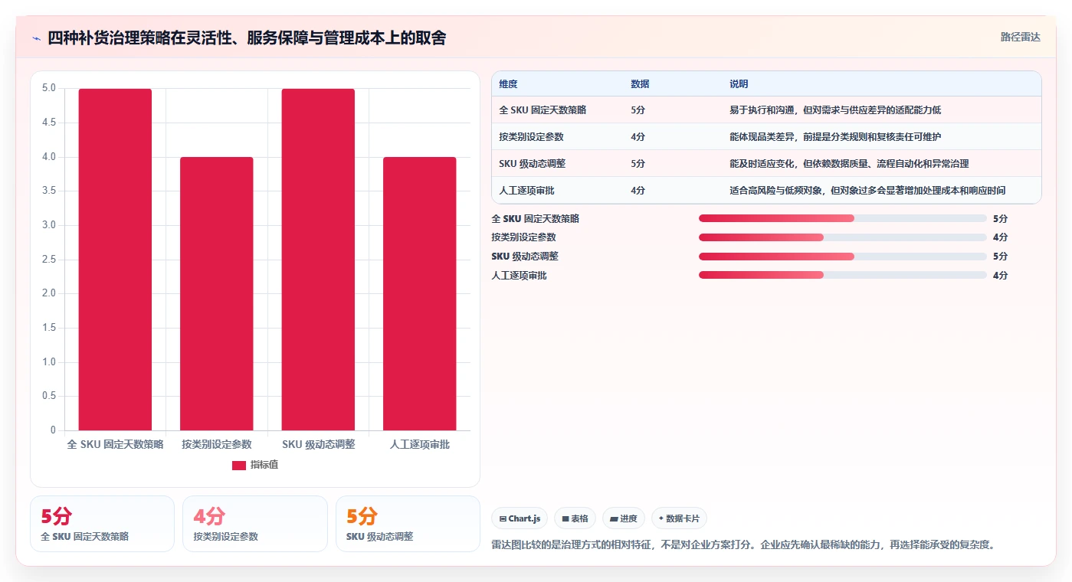This screenshot has width=1072, height=582.
Task: Click the 全 SKU 固定天数策略 bar in chart
Action: (x=115, y=260)
